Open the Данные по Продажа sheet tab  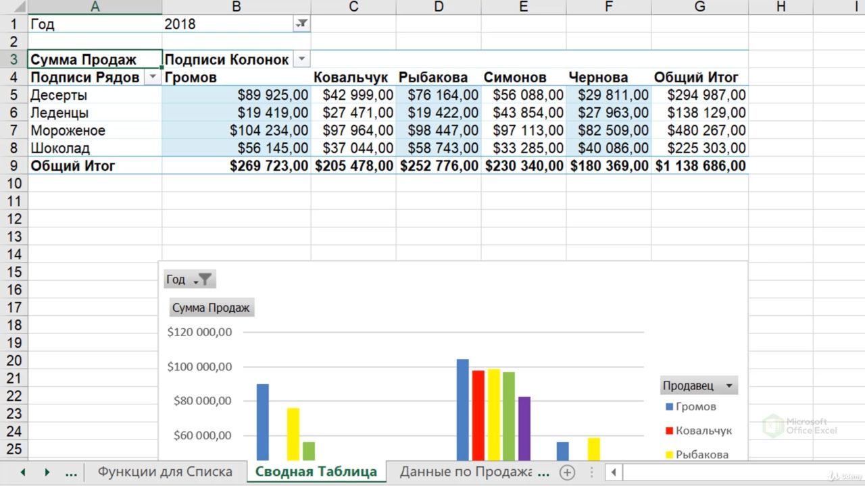pos(466,472)
